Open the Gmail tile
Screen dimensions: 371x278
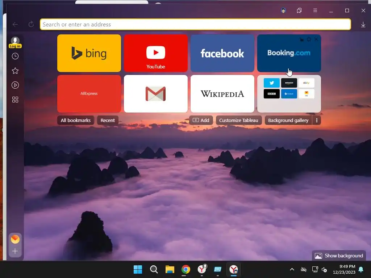pos(156,94)
